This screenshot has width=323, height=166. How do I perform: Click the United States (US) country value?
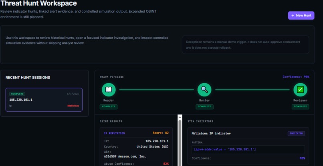coord(153,147)
